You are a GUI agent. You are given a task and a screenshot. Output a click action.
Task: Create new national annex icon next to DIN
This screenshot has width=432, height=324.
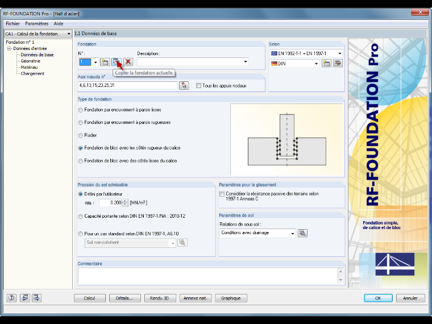[x=326, y=63]
